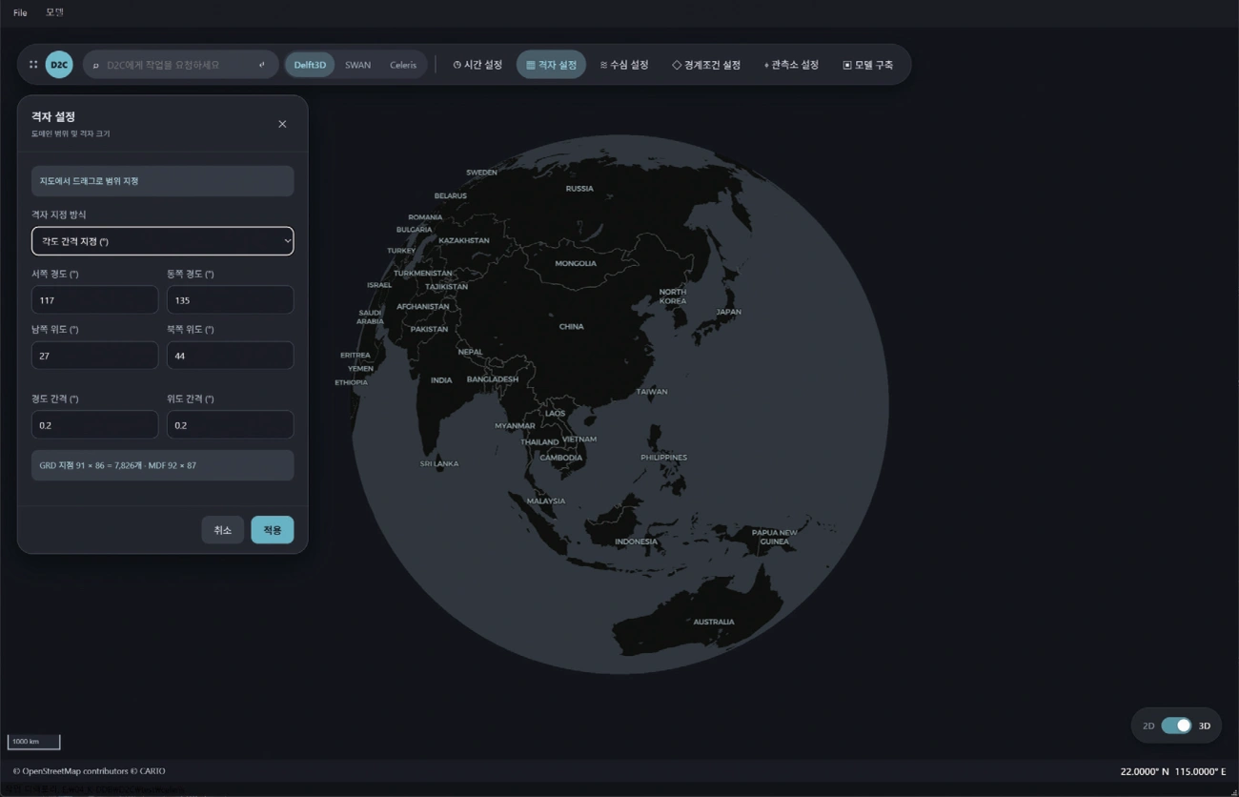Click the GRD 지점 grid count text
The height and width of the screenshot is (797, 1239).
118,465
